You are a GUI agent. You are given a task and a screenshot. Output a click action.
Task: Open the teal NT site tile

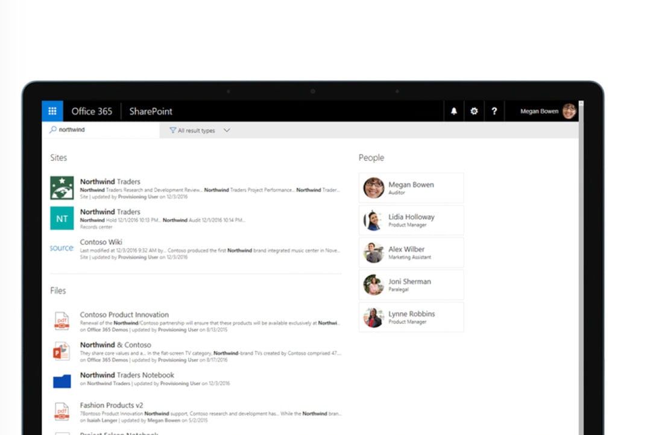pos(62,218)
